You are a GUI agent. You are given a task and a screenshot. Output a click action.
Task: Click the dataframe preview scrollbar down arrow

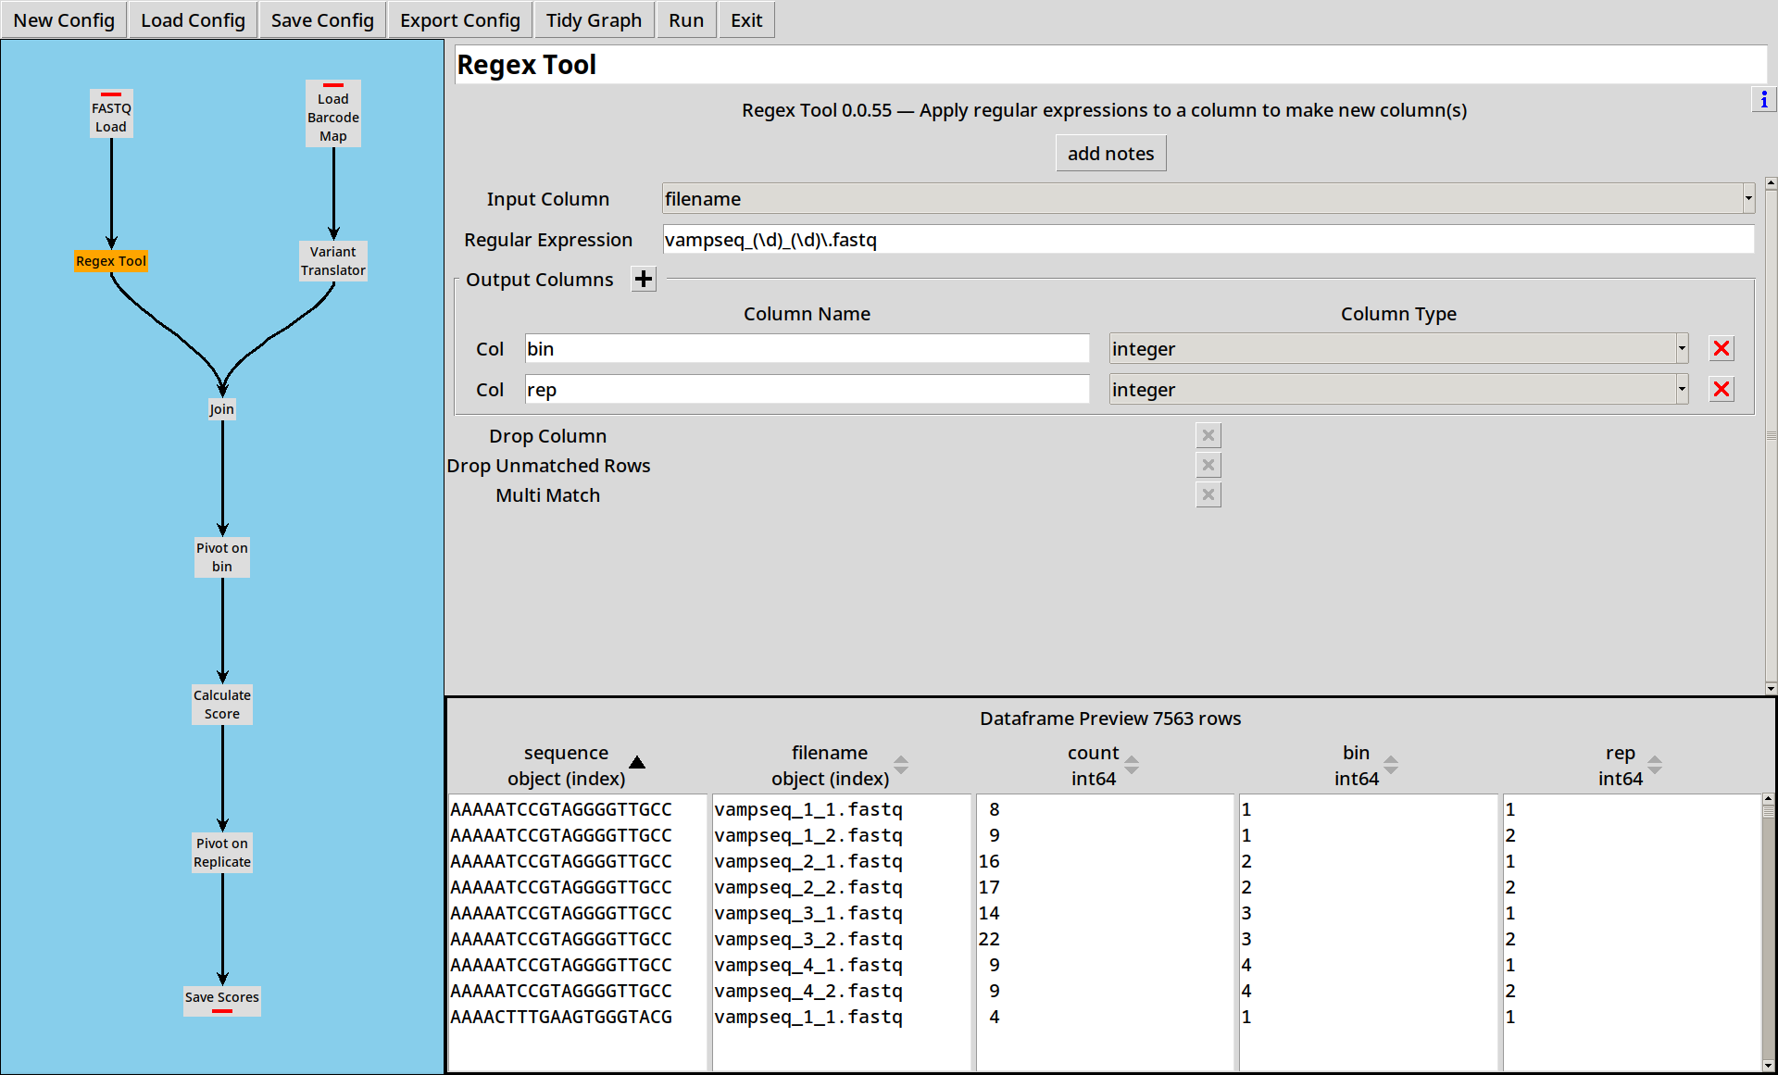(x=1768, y=1065)
